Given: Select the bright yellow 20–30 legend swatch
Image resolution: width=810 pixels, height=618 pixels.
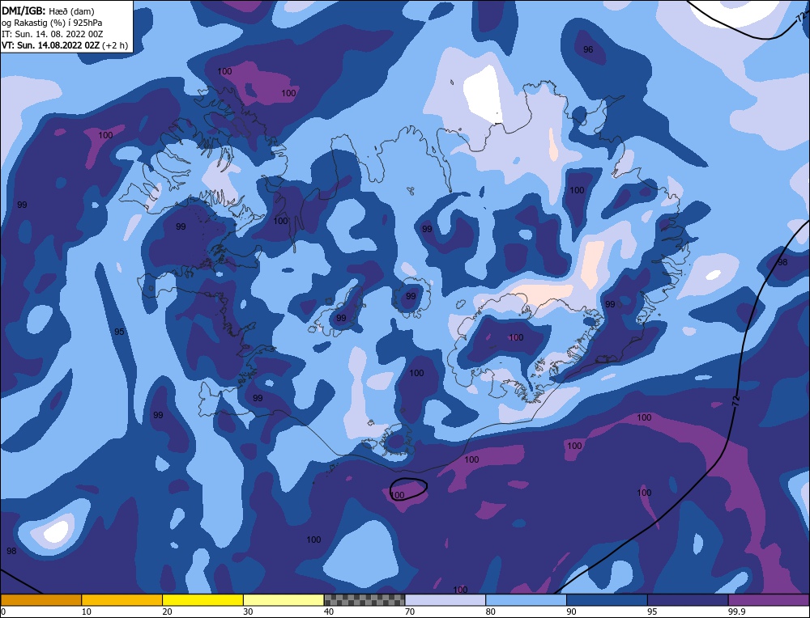Looking at the screenshot, I should 202,600.
